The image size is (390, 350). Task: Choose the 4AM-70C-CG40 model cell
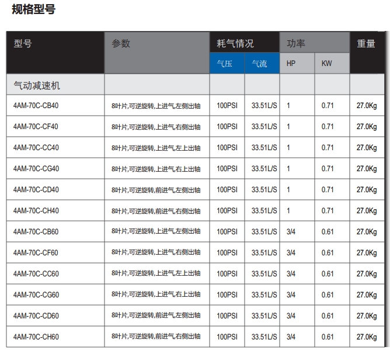36,169
